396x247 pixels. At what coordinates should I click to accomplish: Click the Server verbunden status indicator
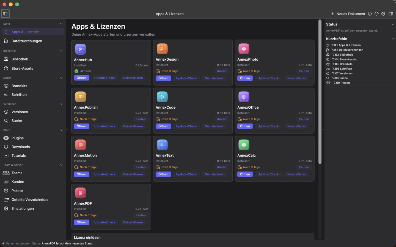(16, 243)
